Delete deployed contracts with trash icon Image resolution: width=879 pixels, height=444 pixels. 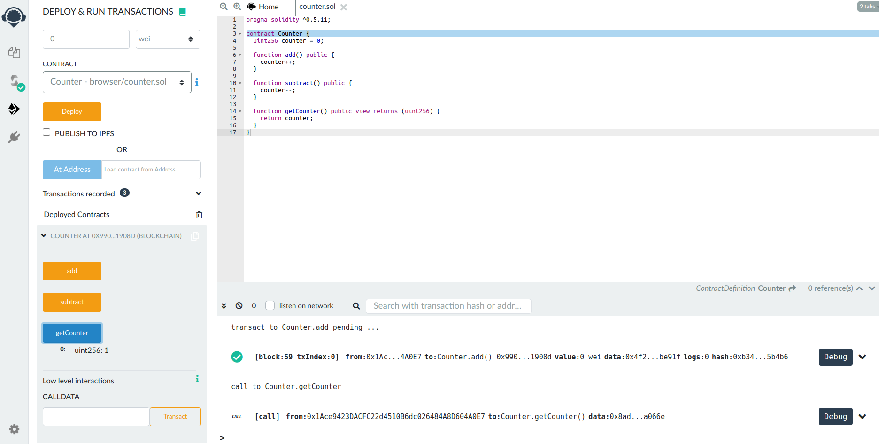[x=199, y=215]
